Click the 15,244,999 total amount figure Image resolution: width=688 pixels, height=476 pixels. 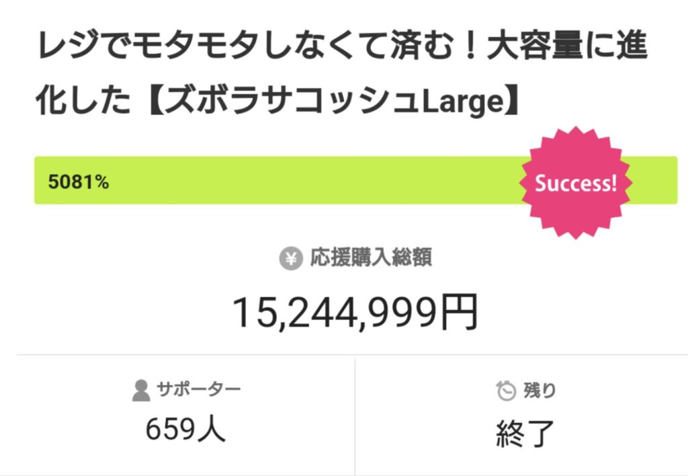point(335,313)
